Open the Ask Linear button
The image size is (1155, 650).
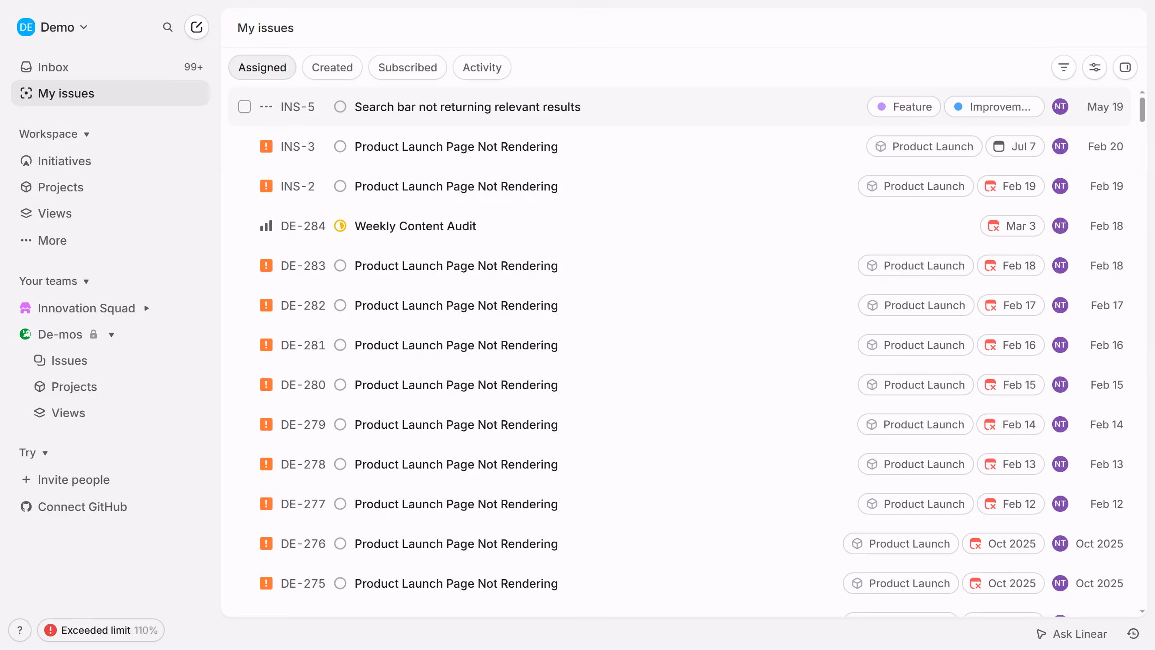pos(1072,634)
